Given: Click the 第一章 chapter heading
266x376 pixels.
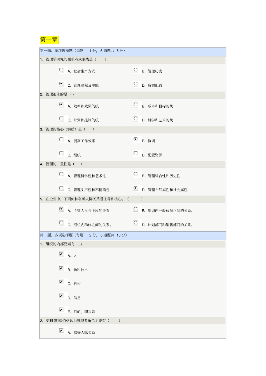Looking at the screenshot, I should pos(49,40).
